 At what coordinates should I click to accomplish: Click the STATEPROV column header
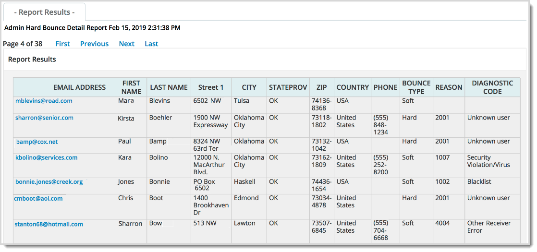click(288, 87)
